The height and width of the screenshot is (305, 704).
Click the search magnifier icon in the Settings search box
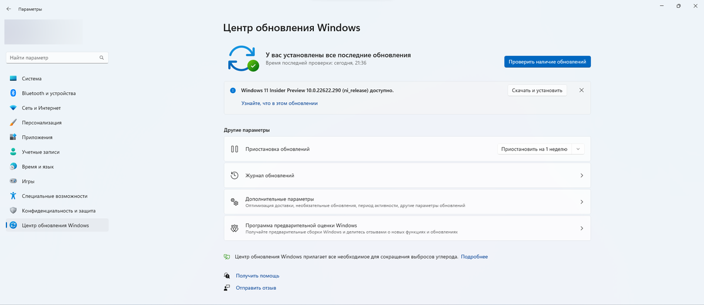point(101,58)
